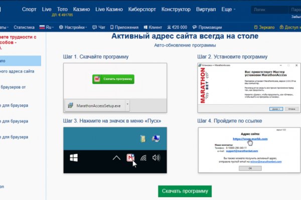Click the Windows Start logo in step 3 image
This screenshot has height=200, width=301.
tap(74, 158)
